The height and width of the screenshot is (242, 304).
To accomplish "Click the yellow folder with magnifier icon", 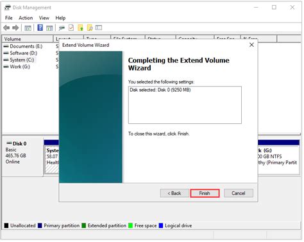I will [x=90, y=28].
